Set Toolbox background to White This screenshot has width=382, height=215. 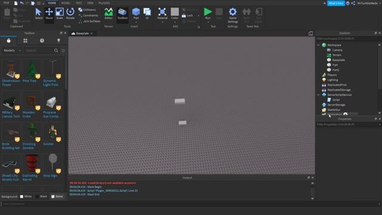(26, 196)
